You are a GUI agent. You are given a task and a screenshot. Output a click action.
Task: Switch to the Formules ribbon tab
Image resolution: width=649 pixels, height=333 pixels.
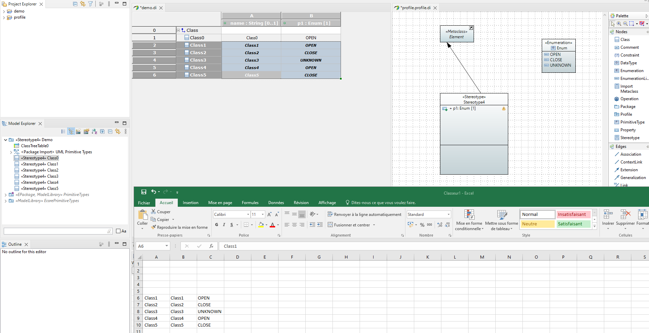tap(250, 203)
